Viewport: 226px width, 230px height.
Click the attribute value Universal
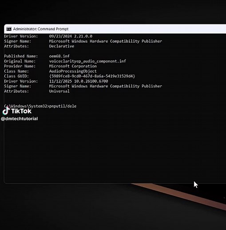pos(59,91)
